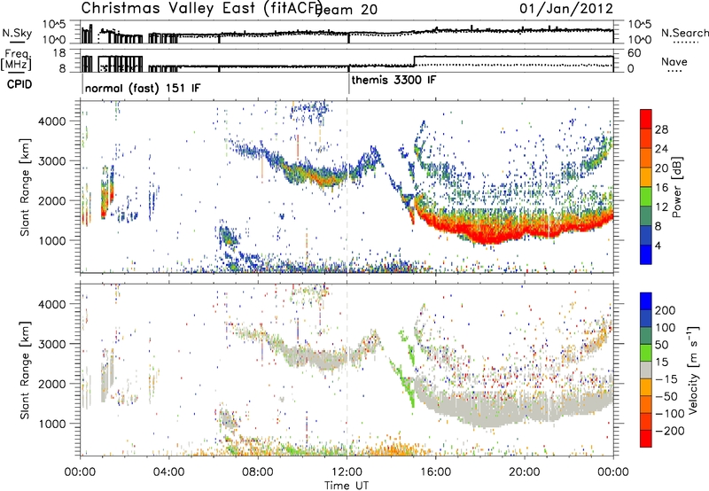This screenshot has width=709, height=491.
Task: Click the '12:00' time axis tick label
Action: click(x=347, y=472)
